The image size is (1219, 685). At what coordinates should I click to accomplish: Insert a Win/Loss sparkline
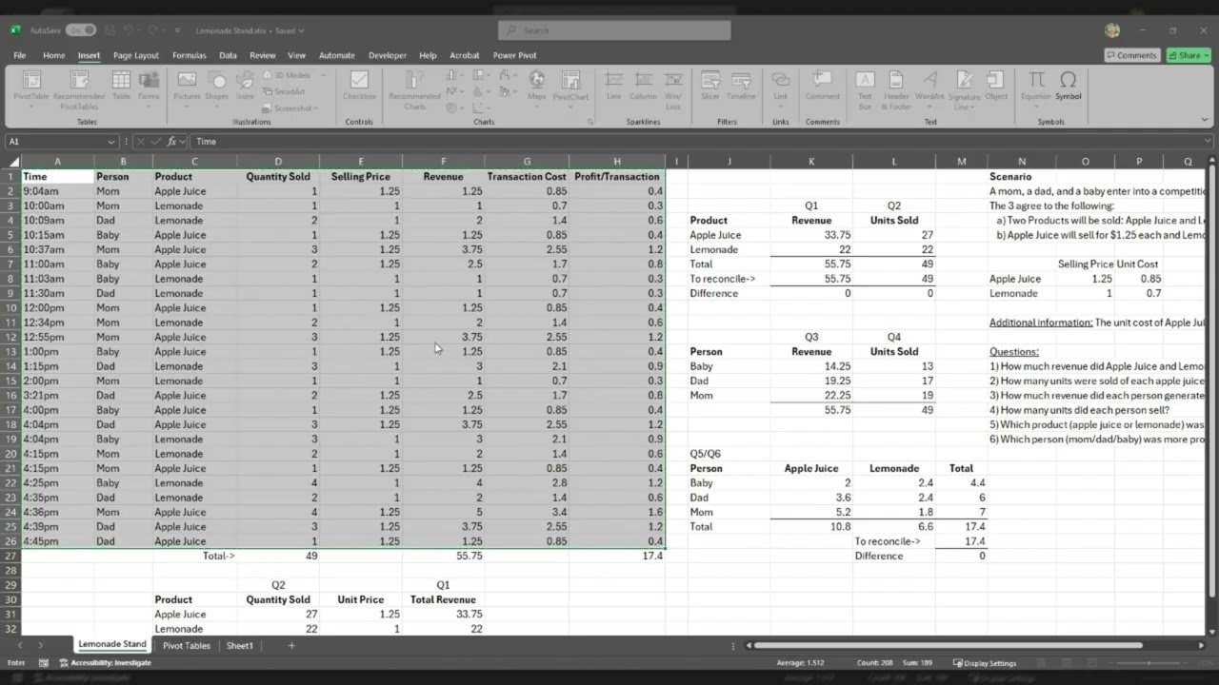(x=673, y=88)
